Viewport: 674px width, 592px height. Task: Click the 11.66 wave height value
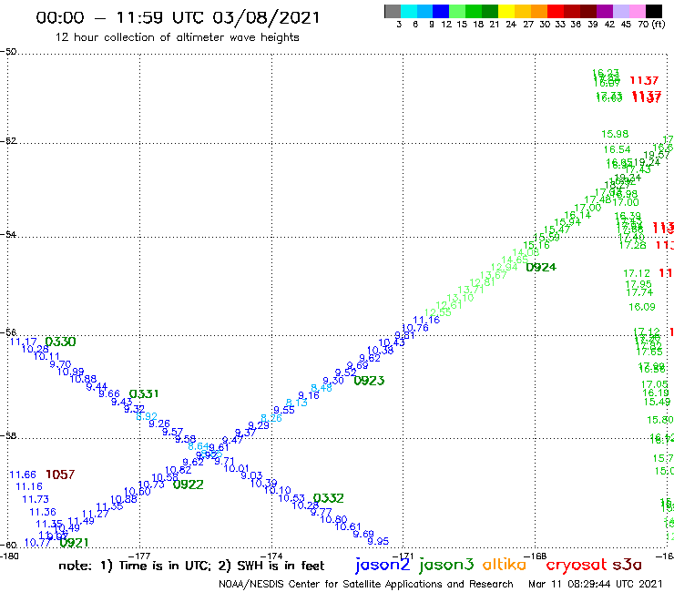point(23,475)
